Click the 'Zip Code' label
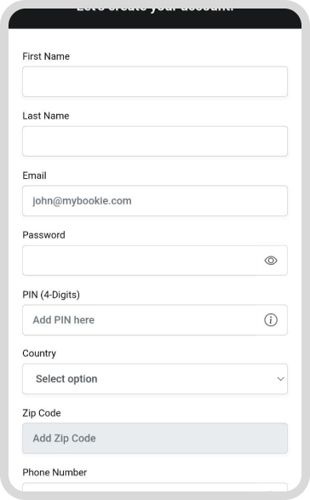This screenshot has width=310, height=500. click(x=42, y=413)
